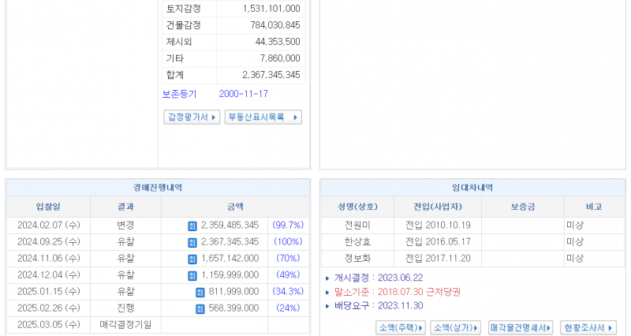This screenshot has width=631, height=336.
Task: Click the 최 icon beside 2,367,345,345
Action: tap(192, 242)
